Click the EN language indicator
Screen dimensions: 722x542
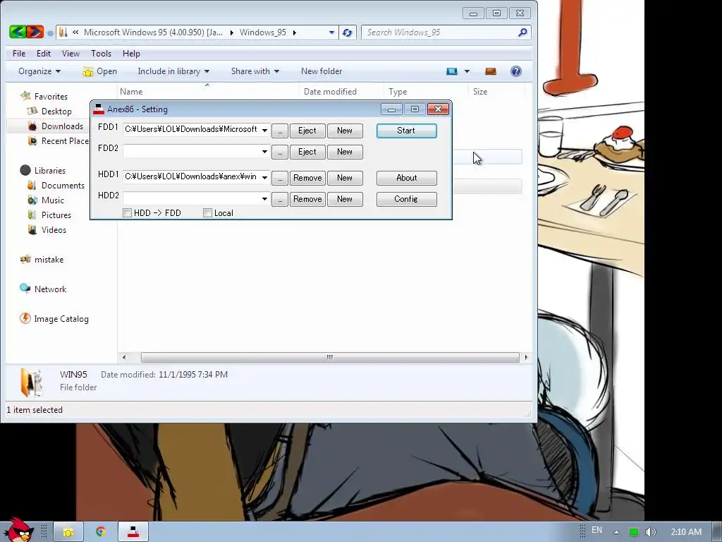tap(596, 530)
